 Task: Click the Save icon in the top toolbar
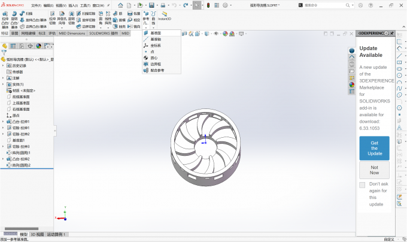pyautogui.click(x=151, y=5)
